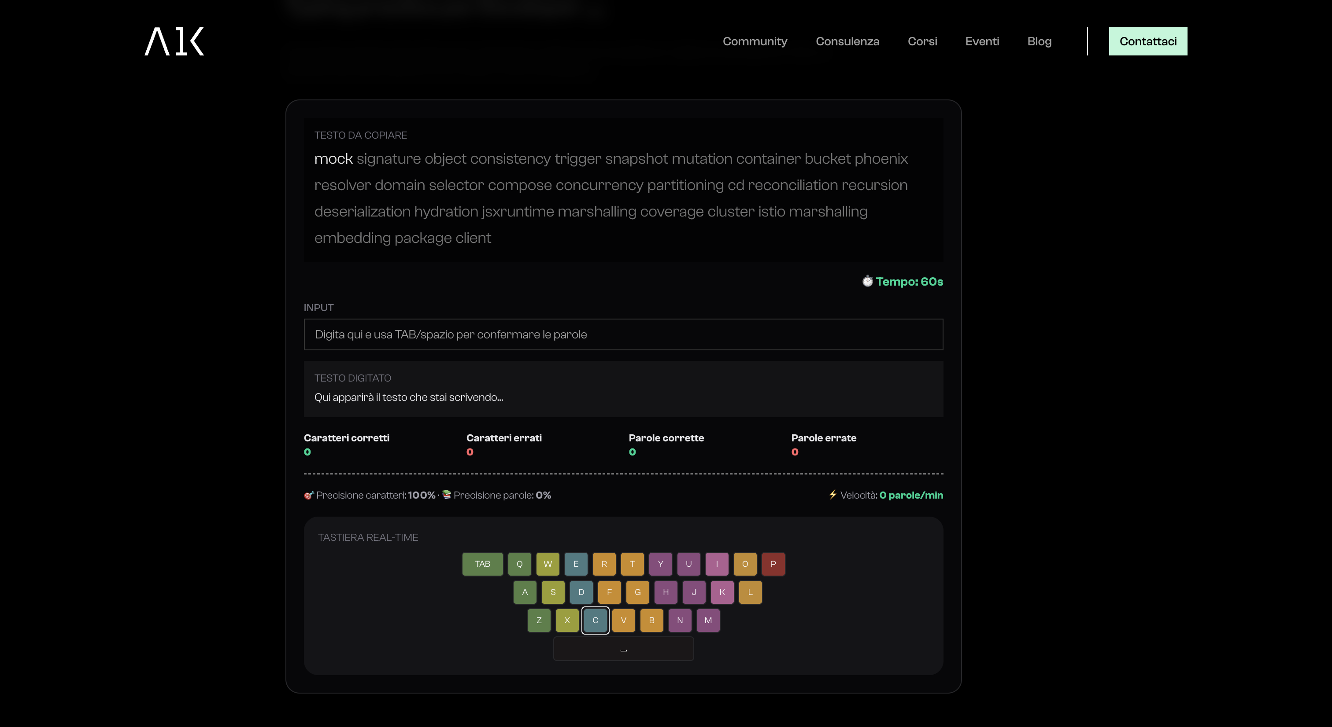Click the J key on virtual keyboard

(x=694, y=592)
